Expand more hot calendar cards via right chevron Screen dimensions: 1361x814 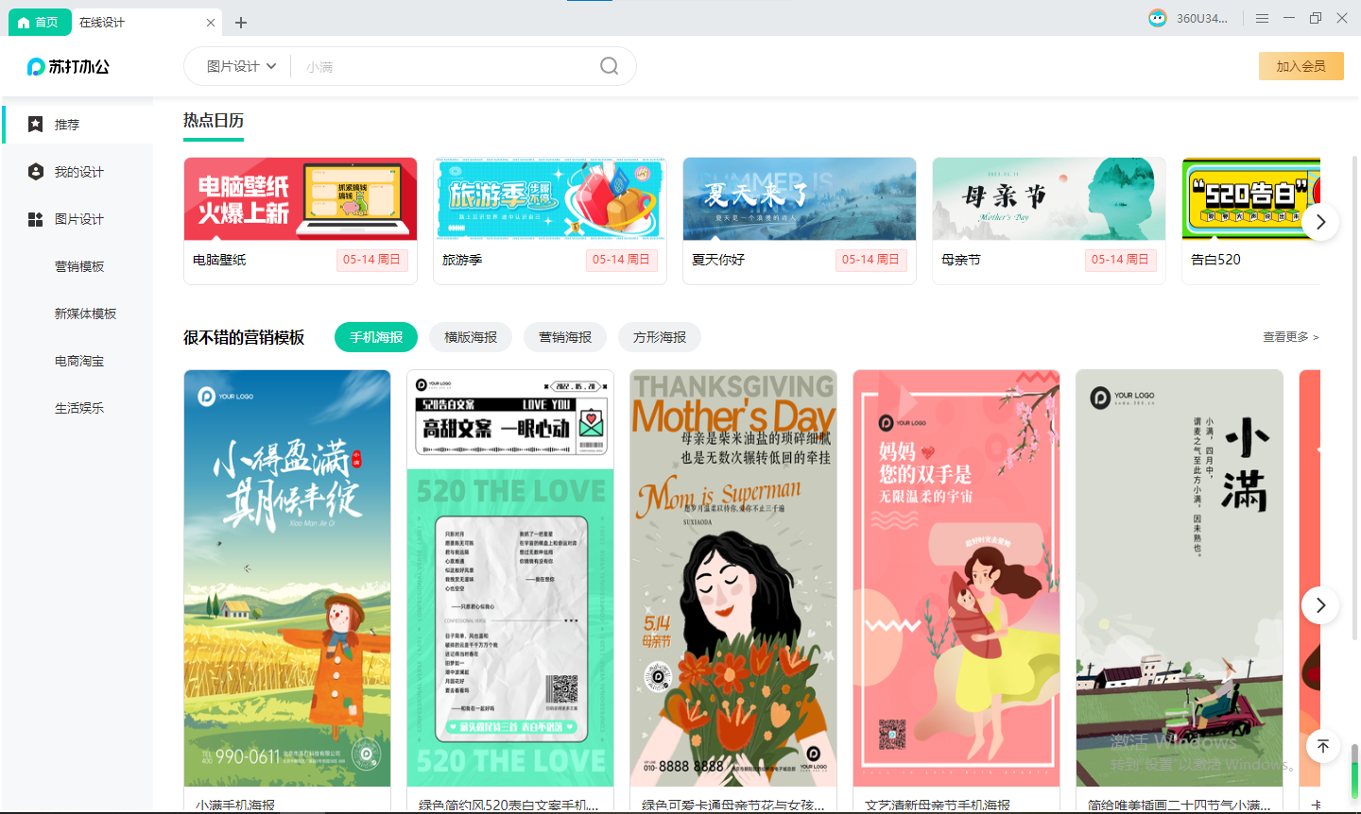pyautogui.click(x=1320, y=221)
